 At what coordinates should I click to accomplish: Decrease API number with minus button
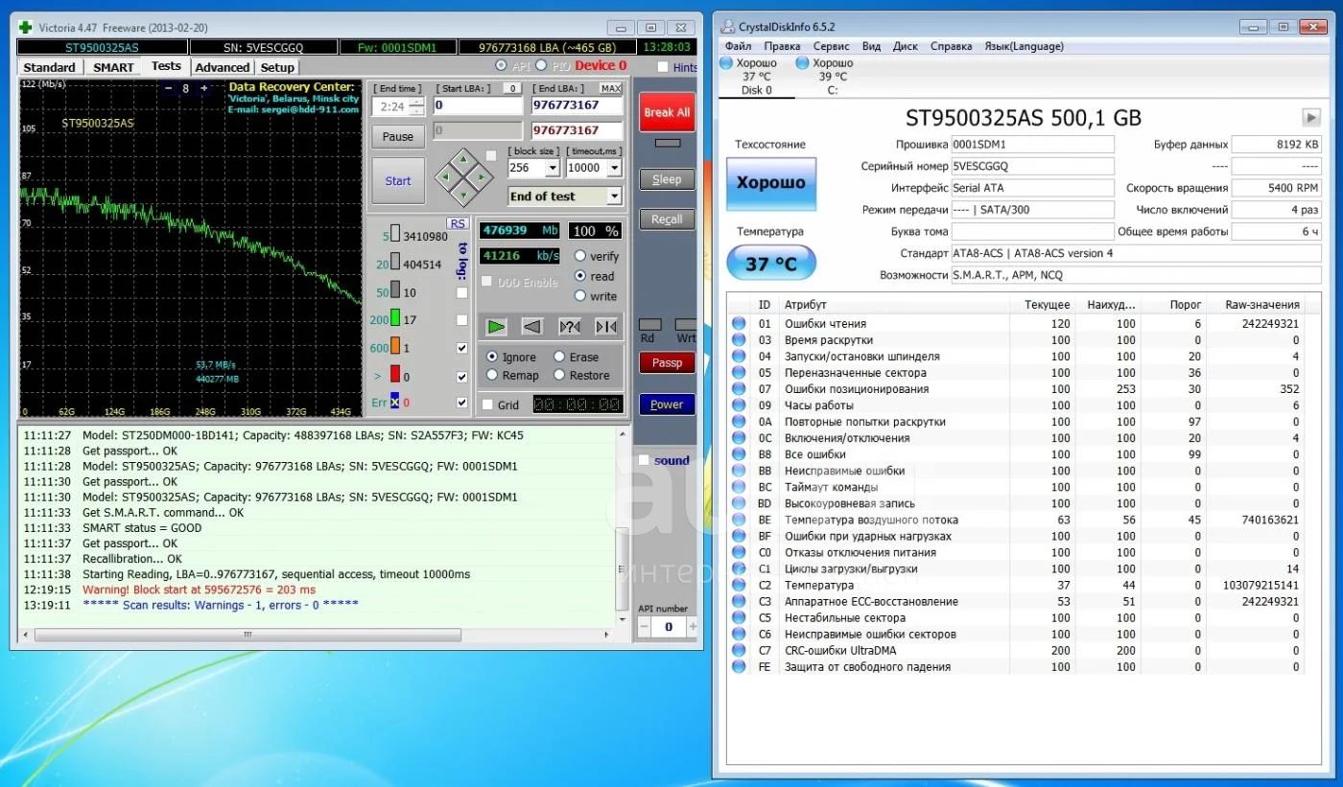click(645, 627)
